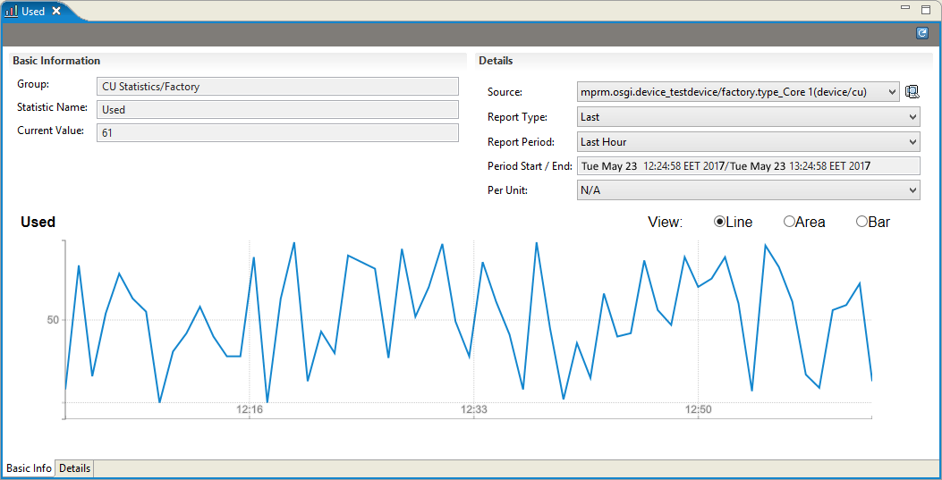Viewport: 942px width, 480px height.
Task: Click the Statistic Name field
Action: (x=277, y=110)
